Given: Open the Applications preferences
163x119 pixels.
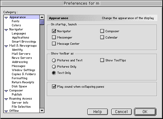Looking at the screenshot, I should [x=20, y=38].
